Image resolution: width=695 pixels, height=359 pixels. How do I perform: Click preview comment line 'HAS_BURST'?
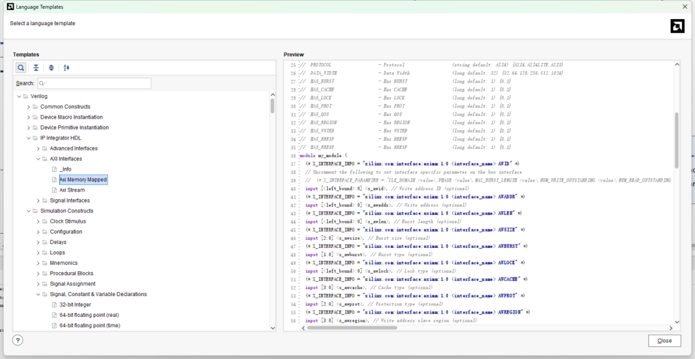click(x=405, y=81)
